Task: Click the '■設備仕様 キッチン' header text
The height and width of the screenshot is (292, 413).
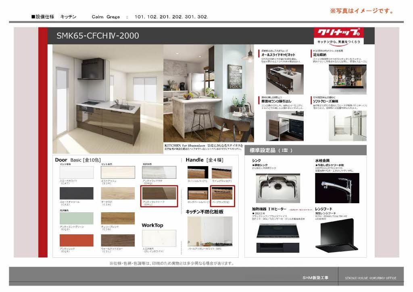Action: tap(54, 17)
